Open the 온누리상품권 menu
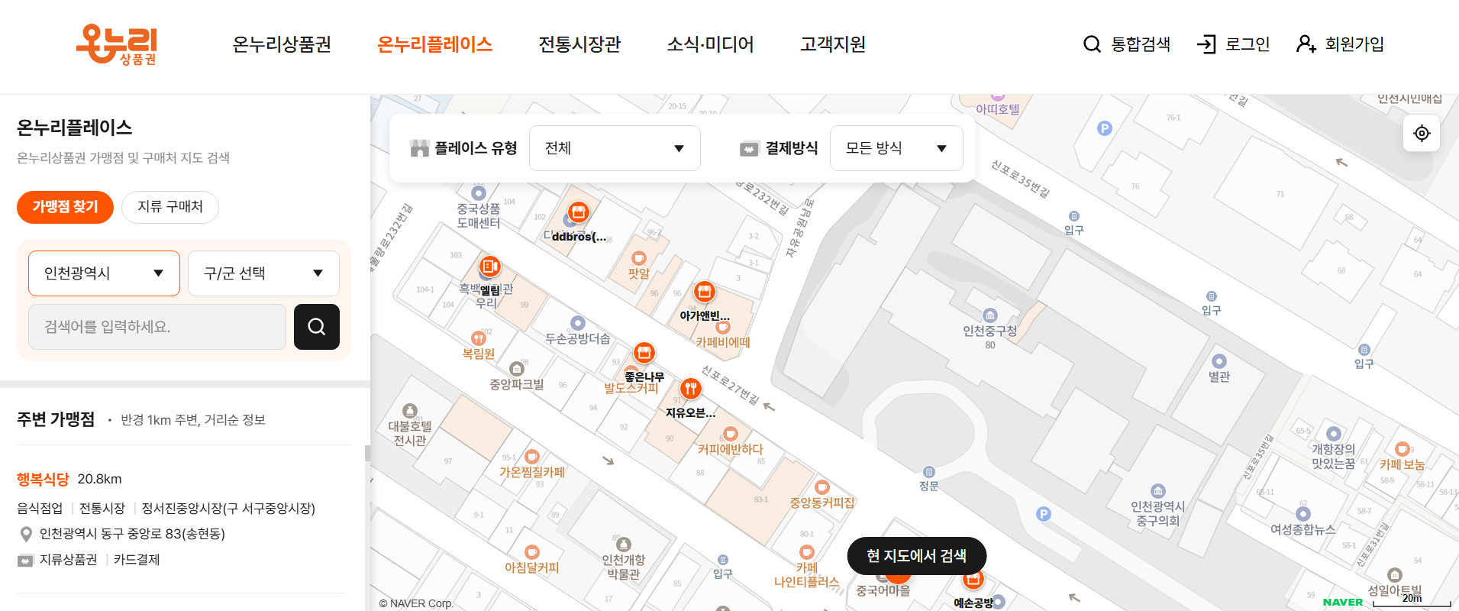The image size is (1459, 611). click(282, 44)
